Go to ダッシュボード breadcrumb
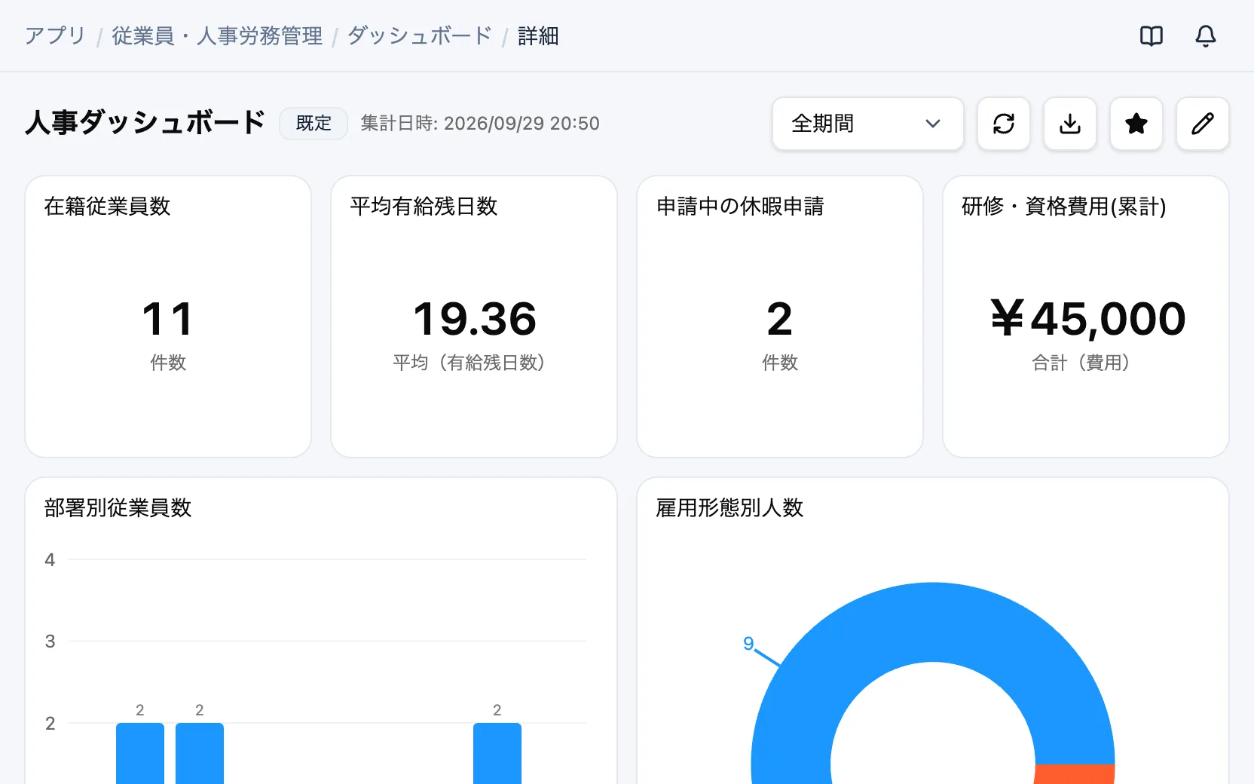Image resolution: width=1254 pixels, height=784 pixels. click(x=420, y=36)
